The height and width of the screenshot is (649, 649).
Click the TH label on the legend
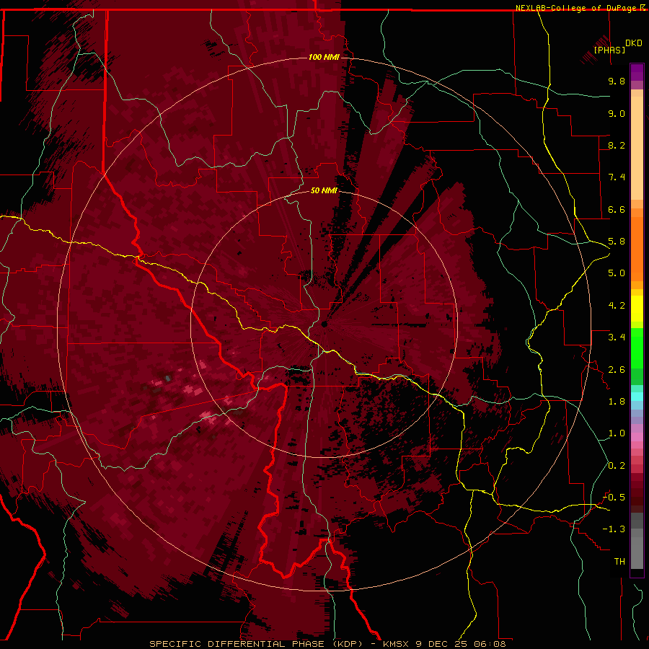(x=619, y=562)
